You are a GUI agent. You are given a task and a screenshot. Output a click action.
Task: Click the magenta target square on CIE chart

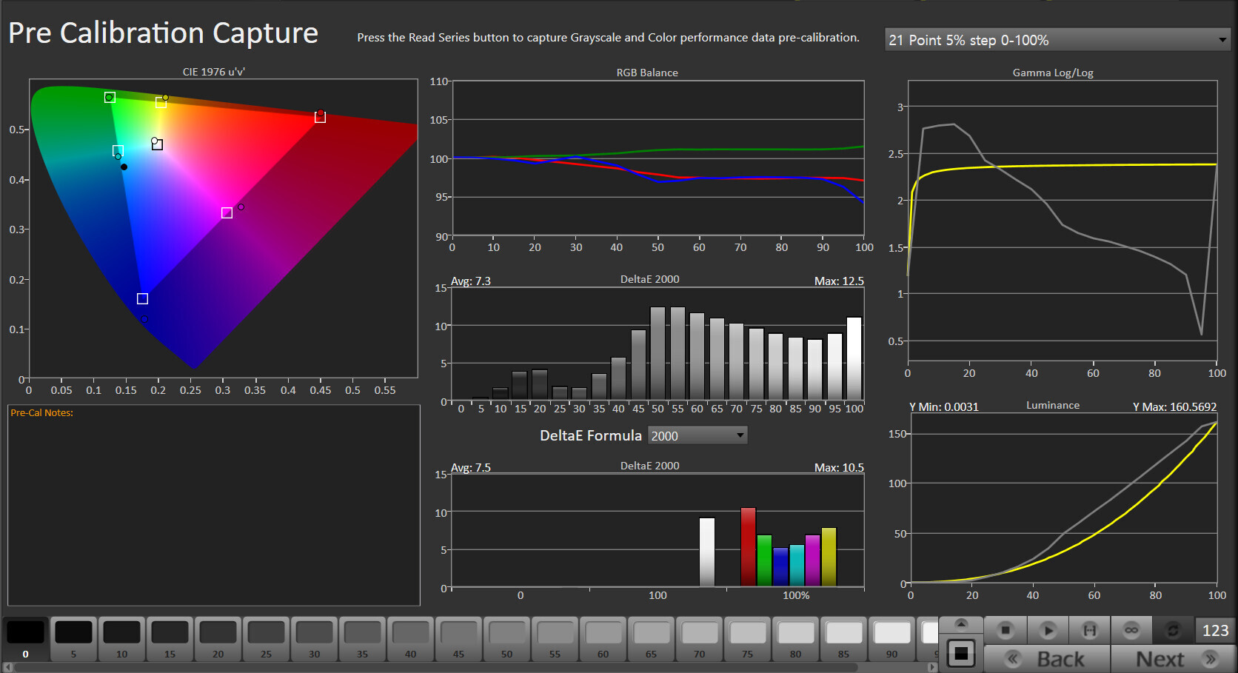[227, 213]
